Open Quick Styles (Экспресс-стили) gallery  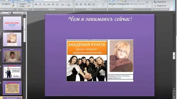(137, 3)
